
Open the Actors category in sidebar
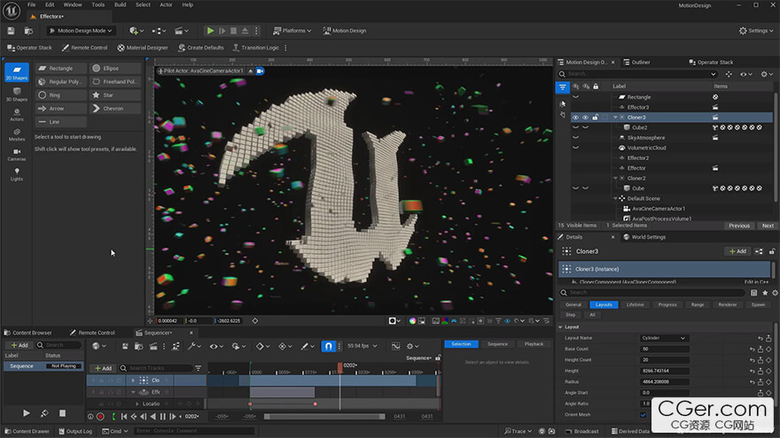(17, 115)
